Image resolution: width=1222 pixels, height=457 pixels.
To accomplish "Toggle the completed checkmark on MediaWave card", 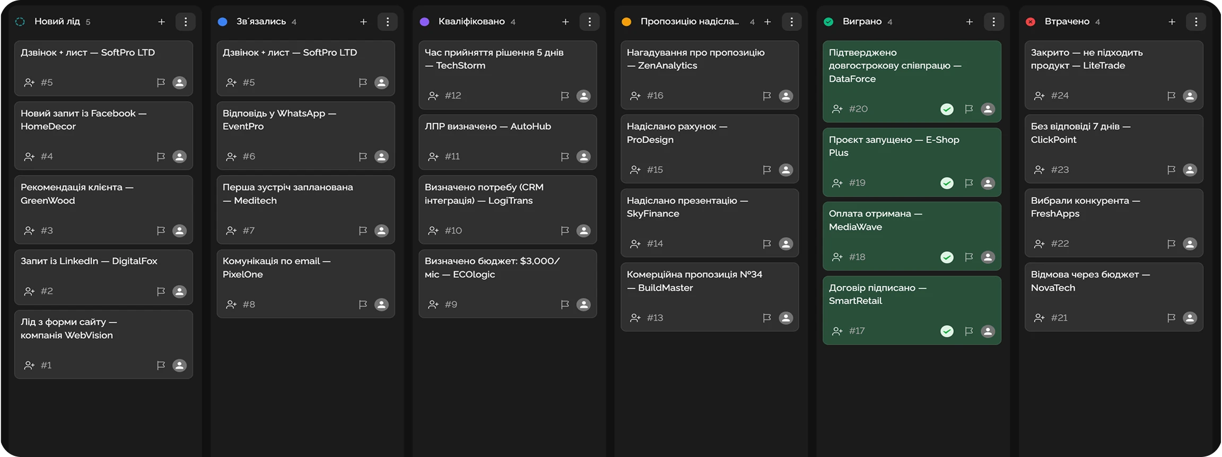I will click(x=947, y=257).
